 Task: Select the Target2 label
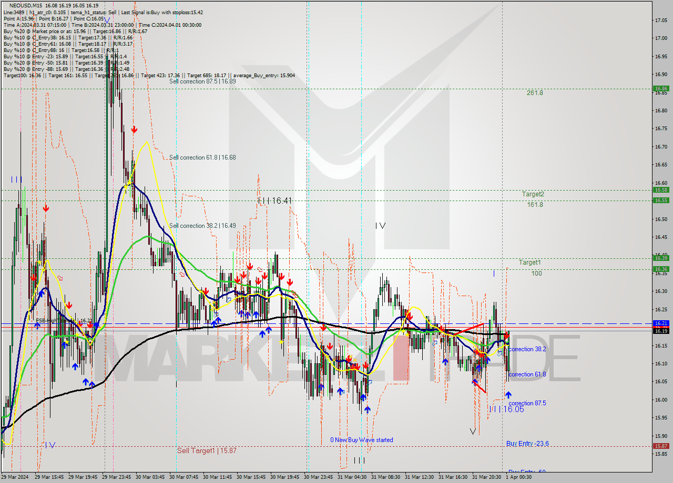coord(533,194)
